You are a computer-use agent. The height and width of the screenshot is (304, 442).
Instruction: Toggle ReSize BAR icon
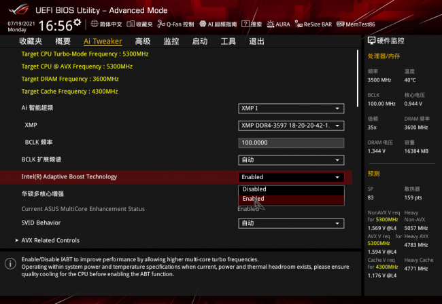(x=299, y=24)
